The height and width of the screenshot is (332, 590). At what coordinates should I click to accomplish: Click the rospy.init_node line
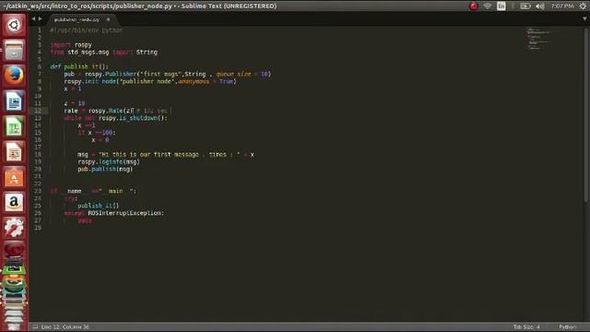tap(150, 81)
